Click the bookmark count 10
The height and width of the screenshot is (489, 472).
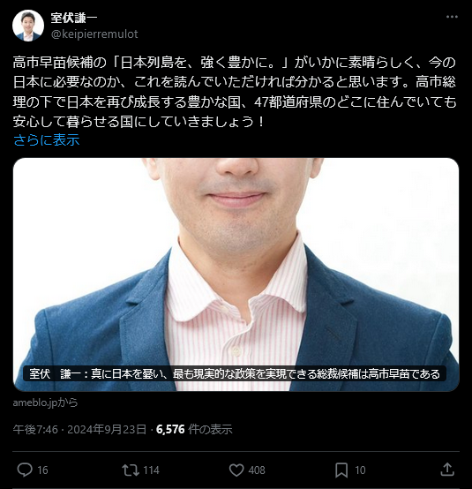(360, 470)
